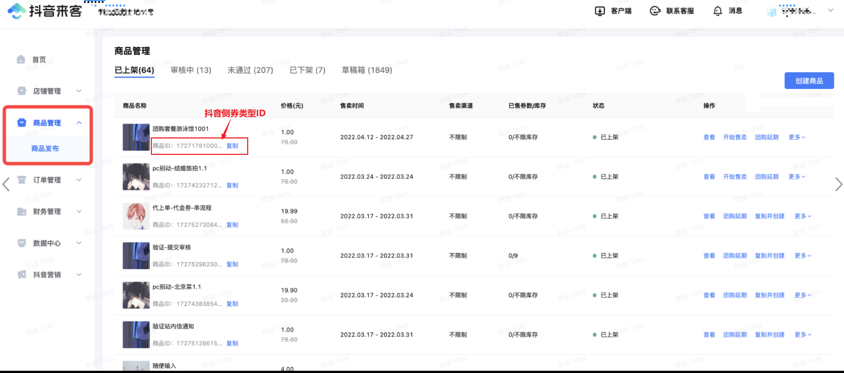Viewport: 844px width, 373px height.
Task: Click the 0/9 stock value
Action: point(513,256)
